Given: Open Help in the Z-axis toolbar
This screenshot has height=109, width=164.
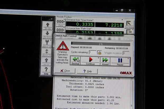Looking at the screenshot, I should [x=46, y=71].
